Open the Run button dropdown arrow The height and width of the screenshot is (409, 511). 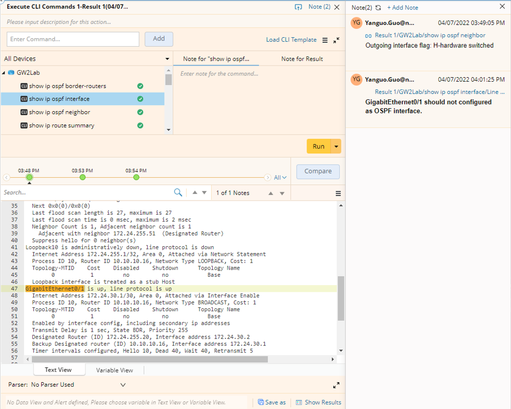click(336, 147)
